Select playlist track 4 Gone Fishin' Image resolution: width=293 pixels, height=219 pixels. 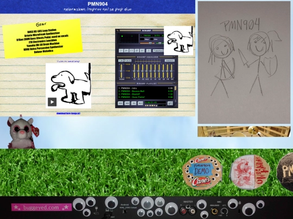[145, 97]
